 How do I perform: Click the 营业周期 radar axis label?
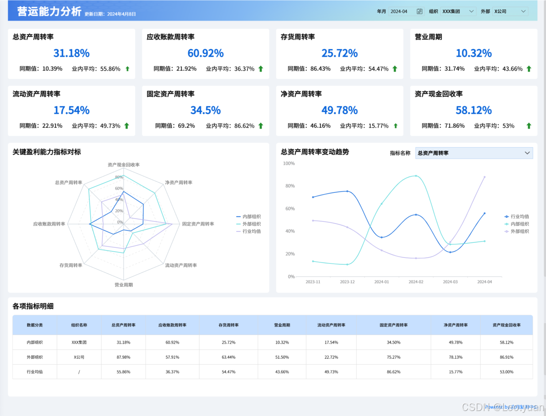pos(124,285)
